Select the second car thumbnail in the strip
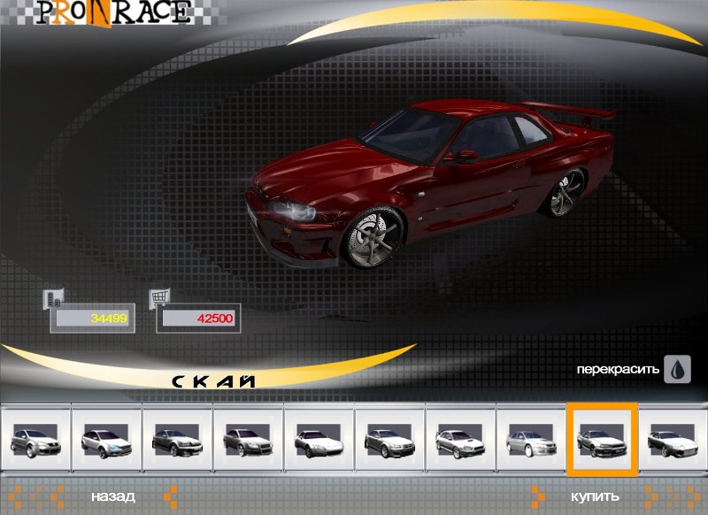 (105, 439)
